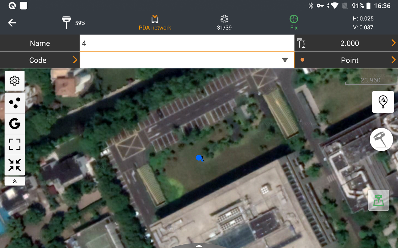Image resolution: width=398 pixels, height=248 pixels.
Task: Collapse the left map toolbar
Action: (15, 181)
